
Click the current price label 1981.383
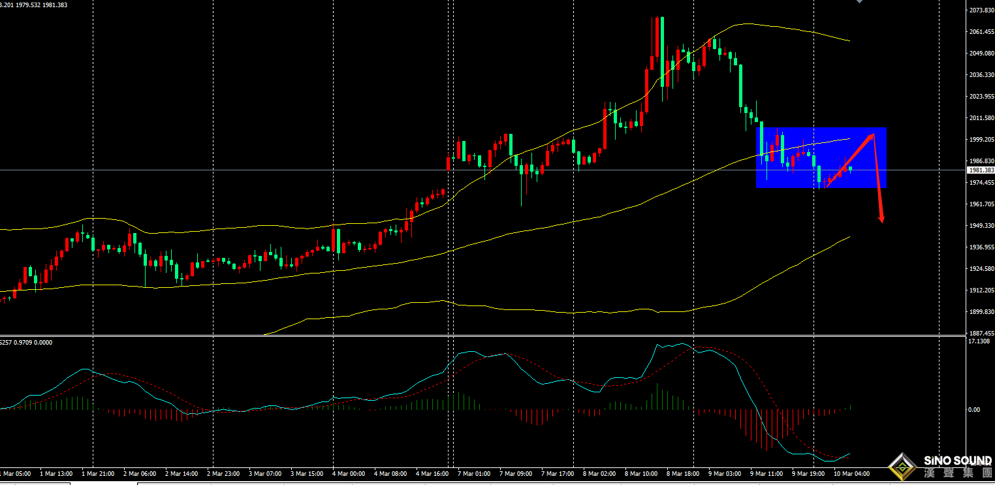(980, 170)
